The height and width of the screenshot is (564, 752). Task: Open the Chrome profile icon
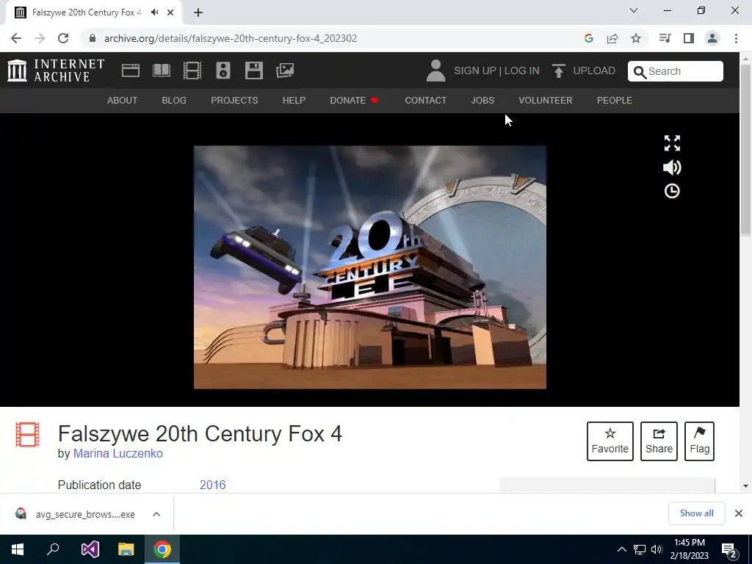[x=712, y=38]
